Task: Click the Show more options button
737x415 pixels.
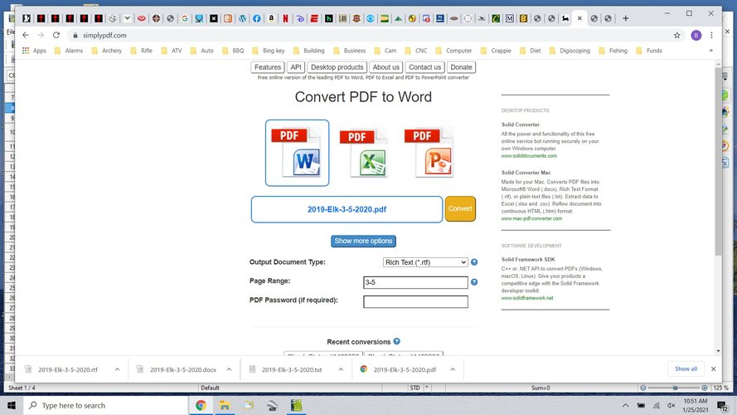Action: 363,241
